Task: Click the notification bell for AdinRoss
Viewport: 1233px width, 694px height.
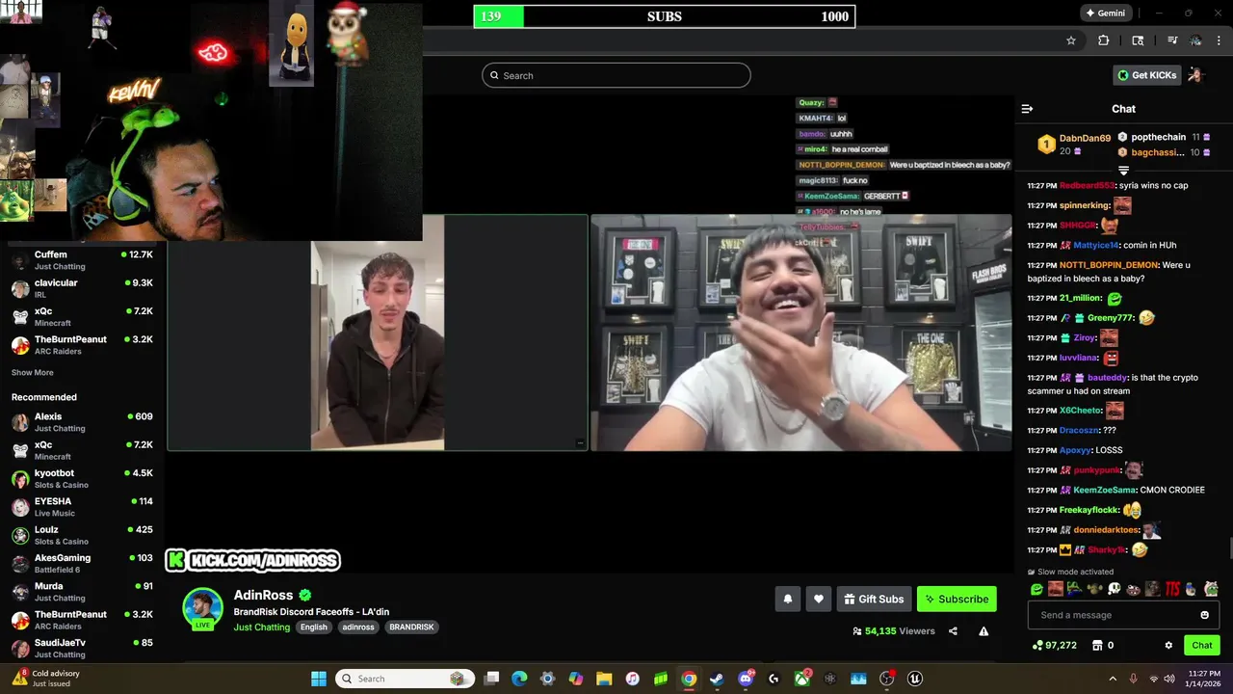Action: (787, 599)
